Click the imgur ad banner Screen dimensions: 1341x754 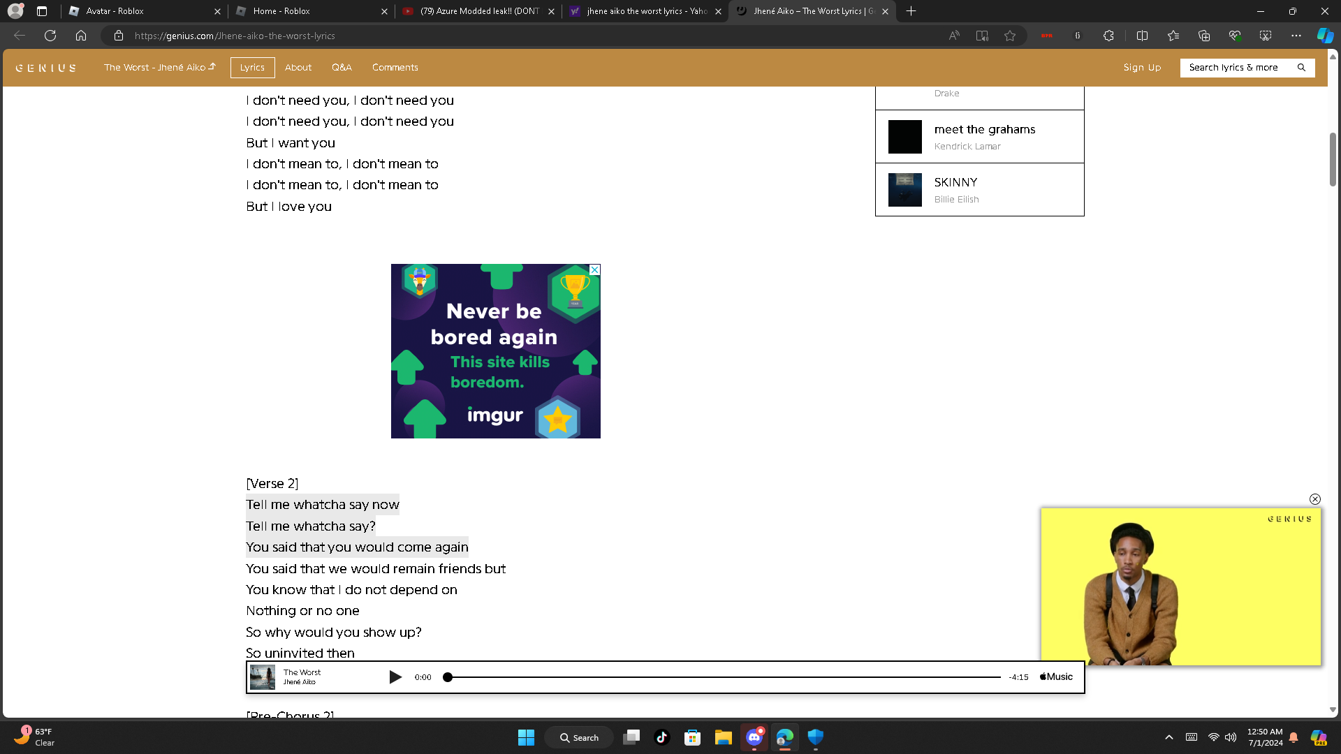[x=496, y=351]
